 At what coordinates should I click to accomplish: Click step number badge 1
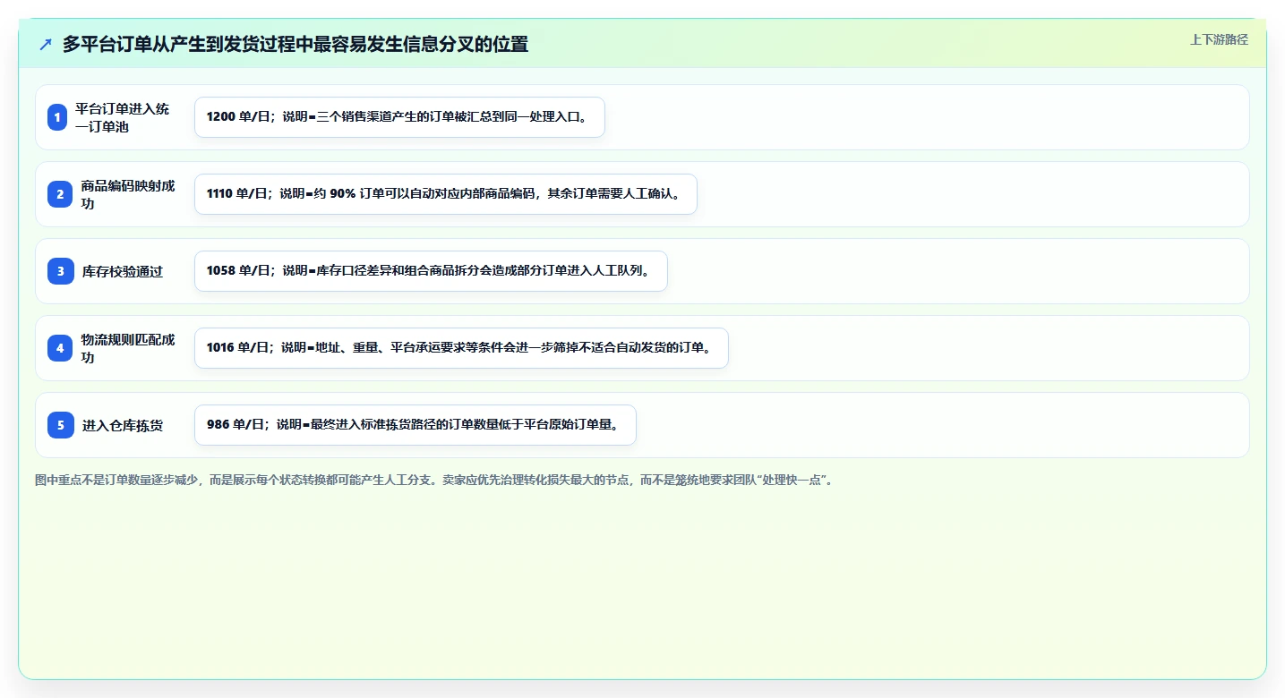pyautogui.click(x=57, y=117)
